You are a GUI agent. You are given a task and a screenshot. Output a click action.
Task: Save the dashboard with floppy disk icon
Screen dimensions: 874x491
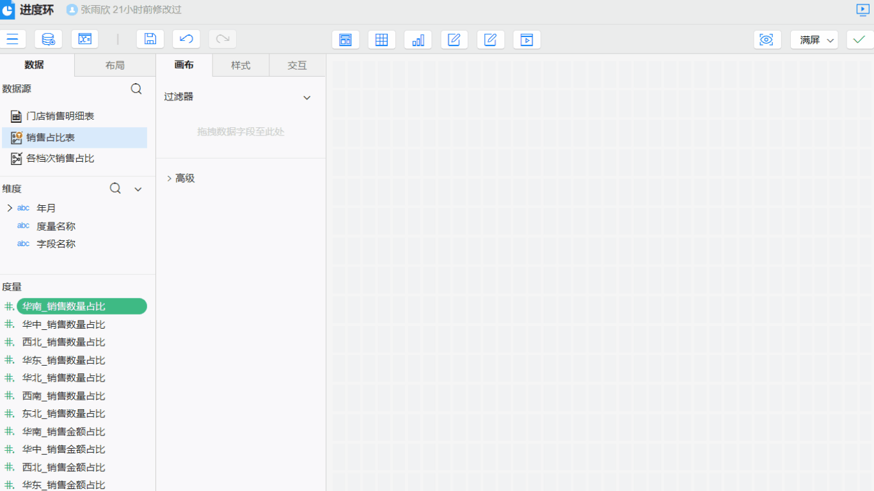[150, 40]
